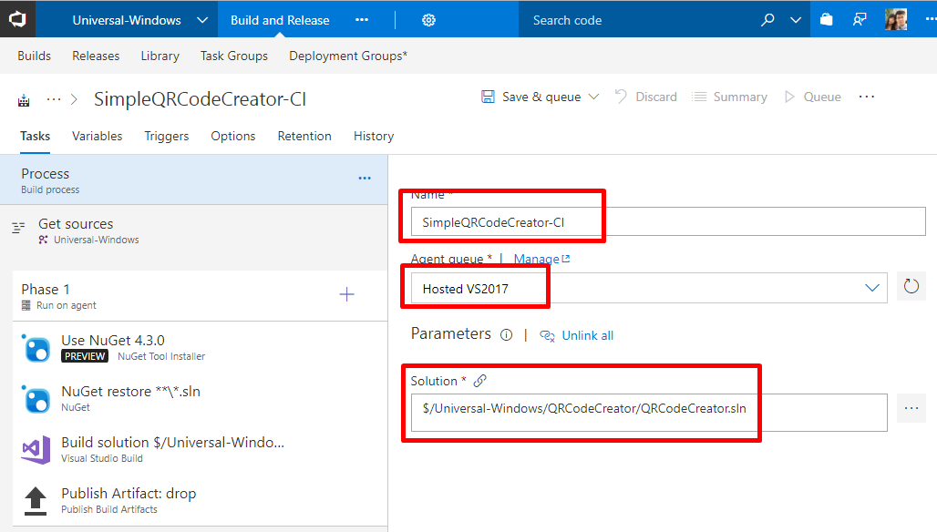
Task: Switch to the History tab
Action: (374, 136)
